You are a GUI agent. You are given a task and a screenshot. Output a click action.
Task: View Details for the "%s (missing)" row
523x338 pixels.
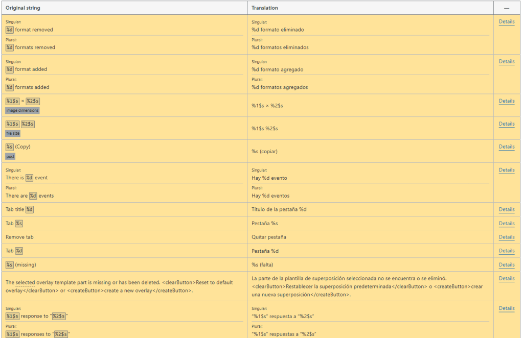point(506,264)
